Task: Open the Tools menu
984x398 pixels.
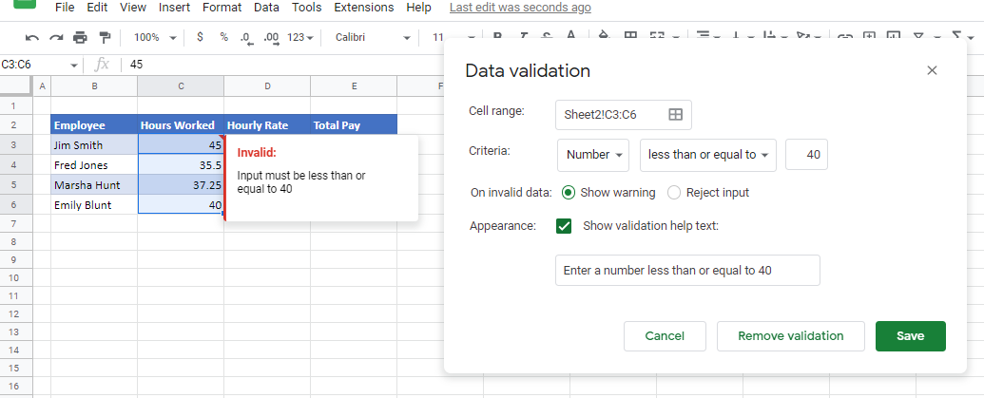Action: (x=307, y=8)
